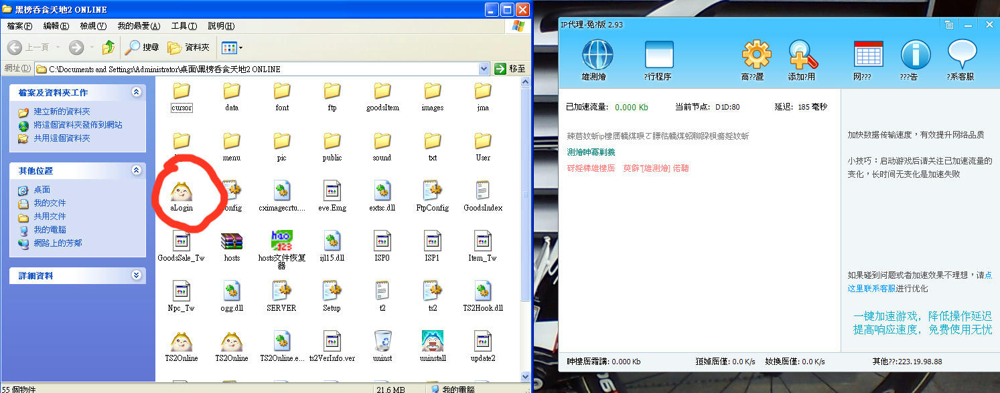Click the calendar grid icon in IP代理
Screen dimensions: 1000x393
(869, 54)
